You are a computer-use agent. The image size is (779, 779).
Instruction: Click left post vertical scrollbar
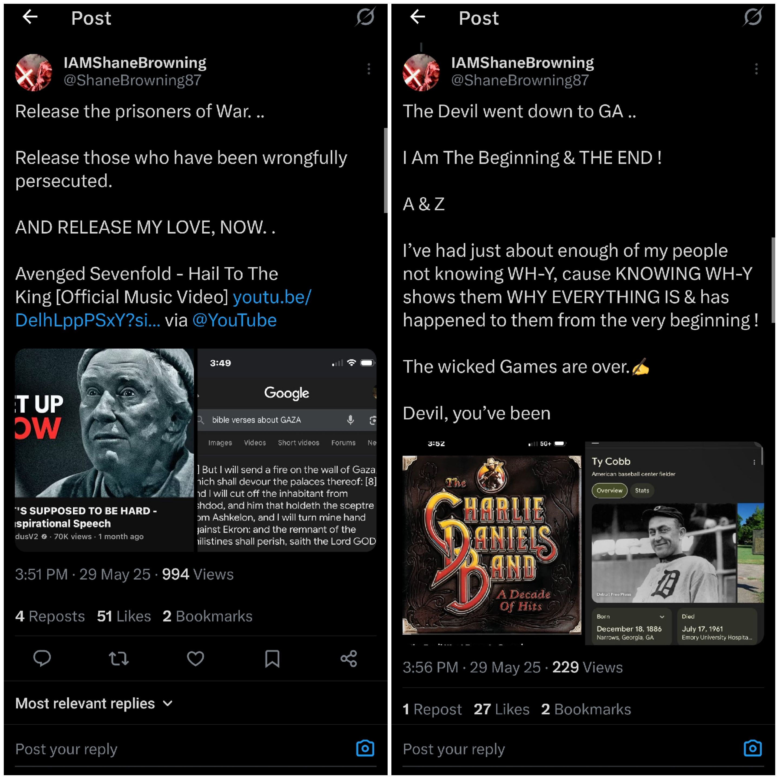[385, 170]
